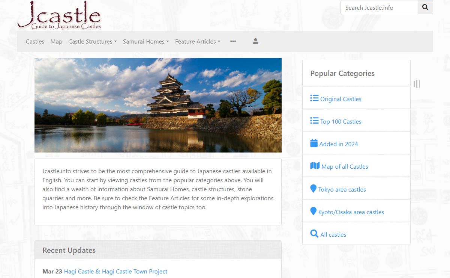
Task: Open the Map nav item
Action: [x=56, y=41]
